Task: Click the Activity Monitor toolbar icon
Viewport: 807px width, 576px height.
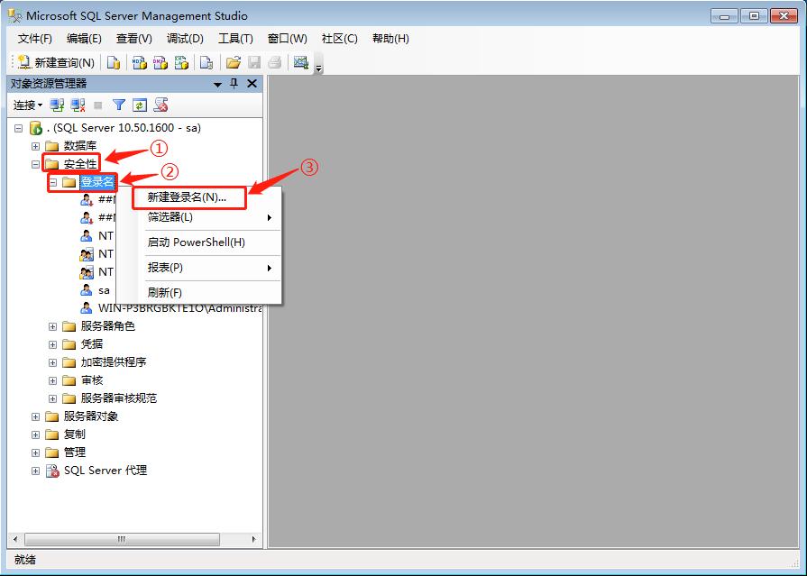Action: coord(301,62)
